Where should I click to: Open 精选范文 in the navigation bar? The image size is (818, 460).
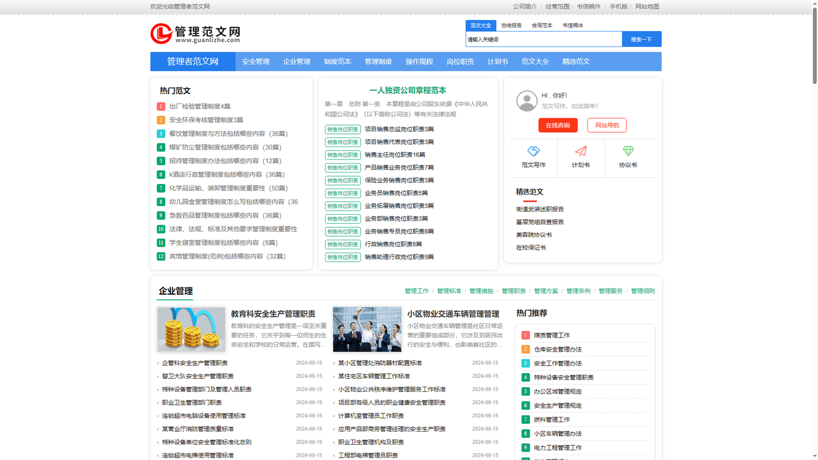coord(576,61)
